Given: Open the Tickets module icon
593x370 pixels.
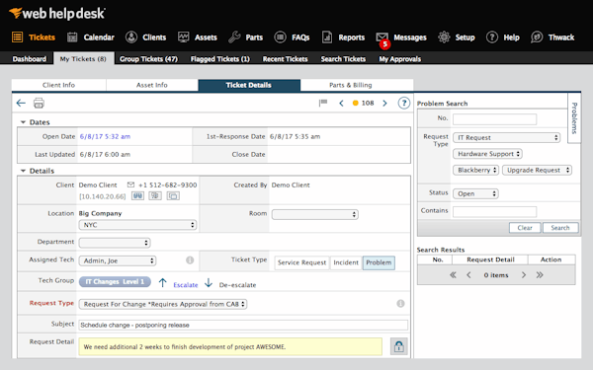Looking at the screenshot, I should pos(17,37).
